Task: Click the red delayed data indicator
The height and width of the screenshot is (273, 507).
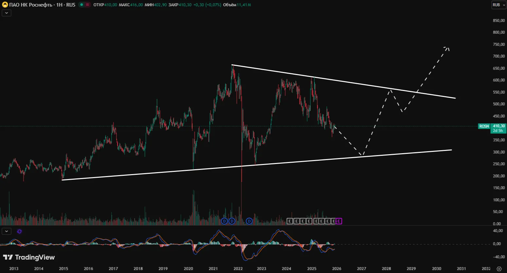Action: coord(88,5)
